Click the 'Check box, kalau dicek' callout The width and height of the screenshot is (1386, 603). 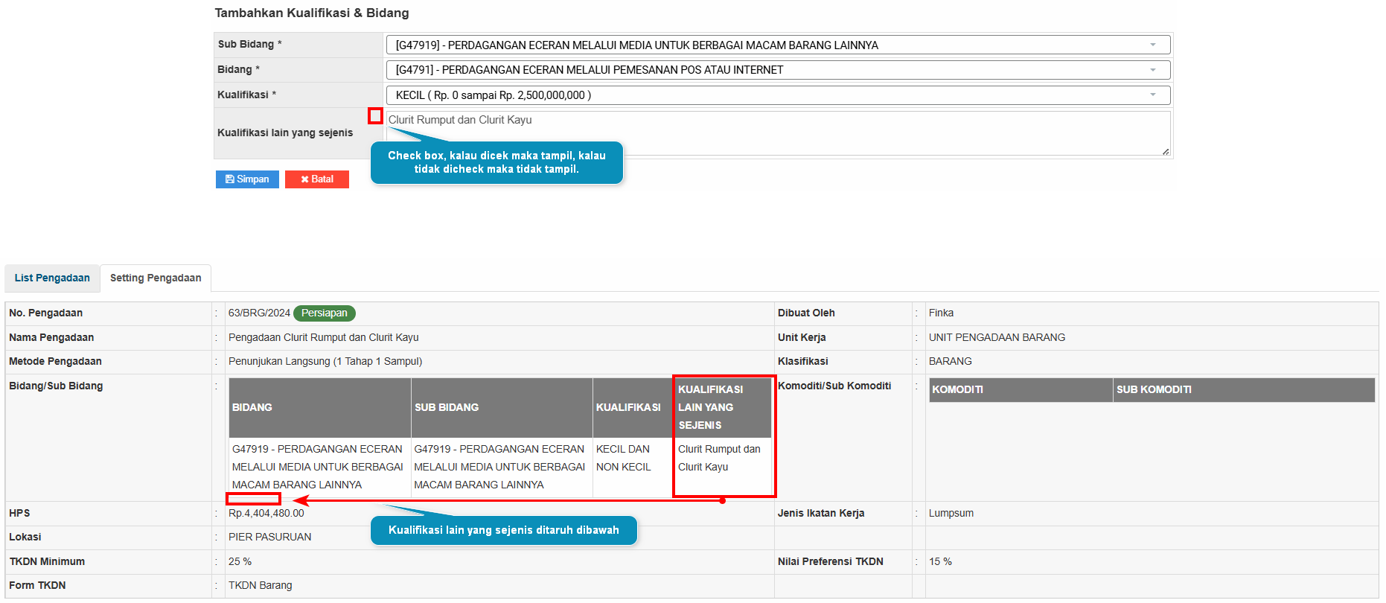point(496,162)
